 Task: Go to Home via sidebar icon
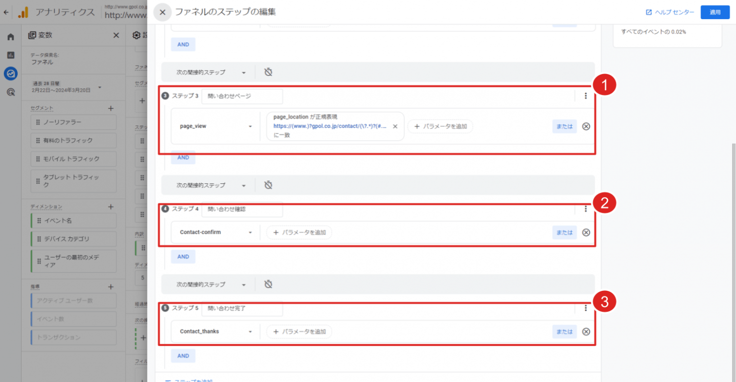(10, 37)
